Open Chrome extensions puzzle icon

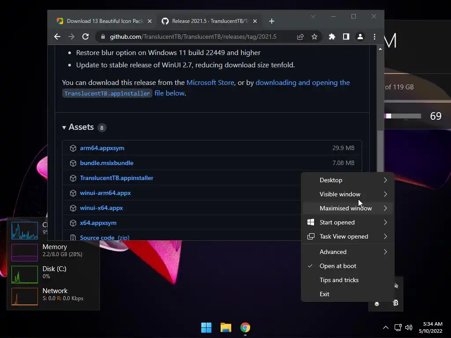point(332,37)
